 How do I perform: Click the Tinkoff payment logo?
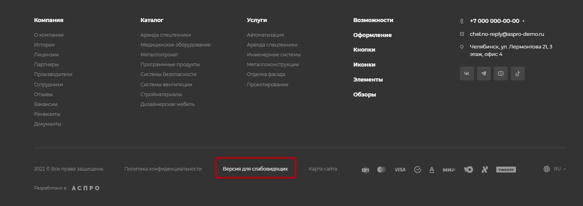pyautogui.click(x=506, y=170)
